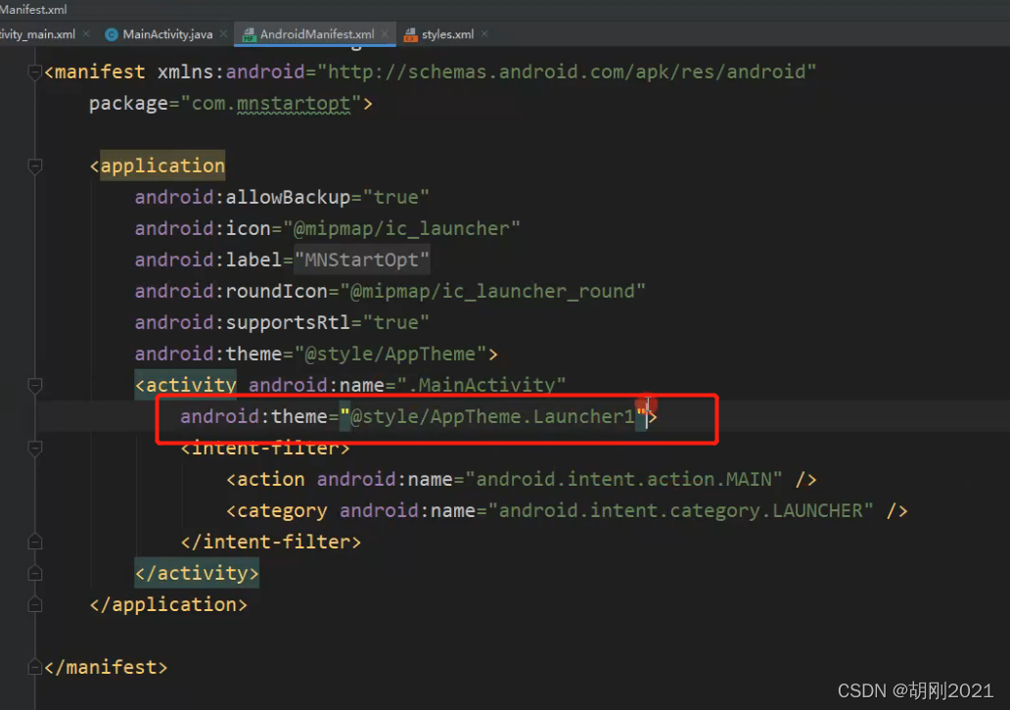This screenshot has height=710, width=1010.
Task: Collapse the activity tag fold marker
Action: coord(35,385)
